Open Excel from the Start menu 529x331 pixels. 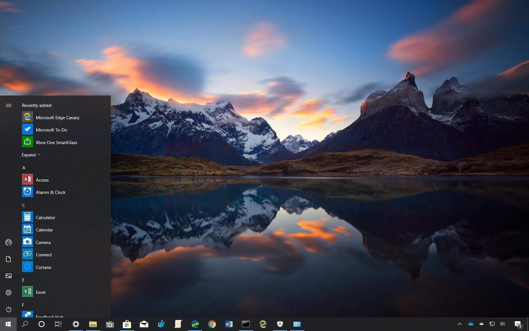point(41,292)
